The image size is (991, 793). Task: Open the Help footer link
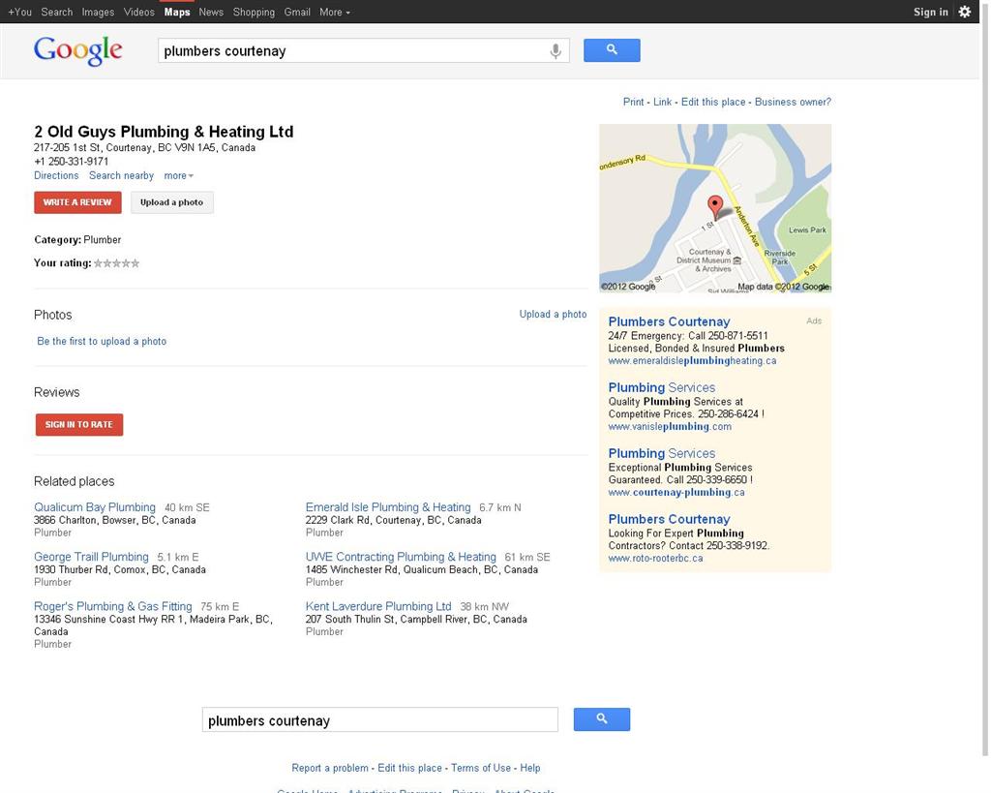(x=530, y=768)
